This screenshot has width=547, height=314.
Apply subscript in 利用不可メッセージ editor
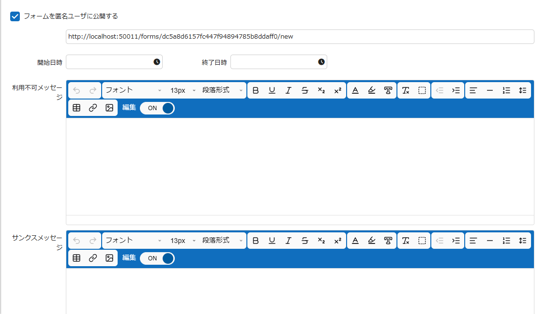pos(321,90)
